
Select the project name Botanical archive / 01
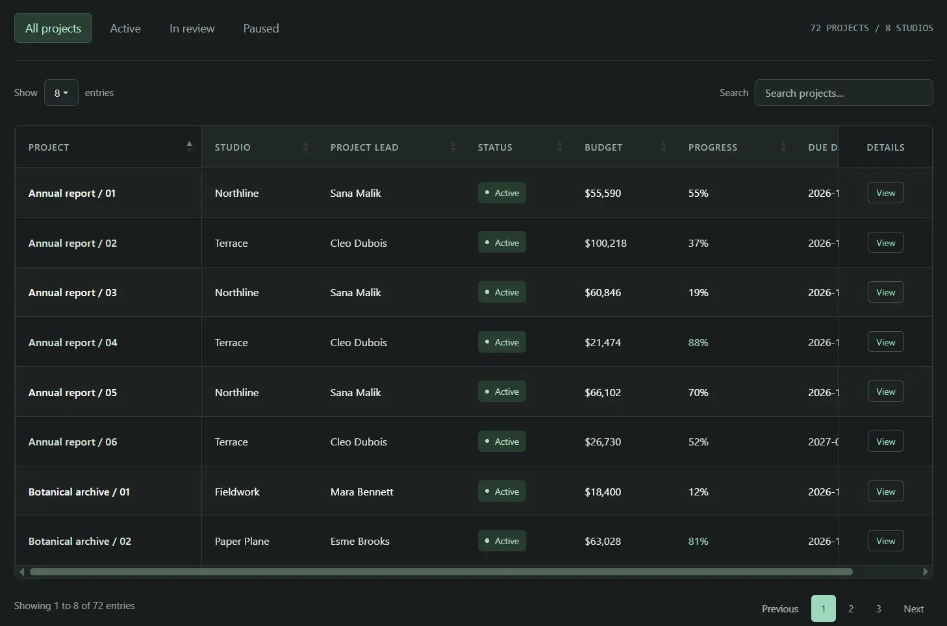79,492
